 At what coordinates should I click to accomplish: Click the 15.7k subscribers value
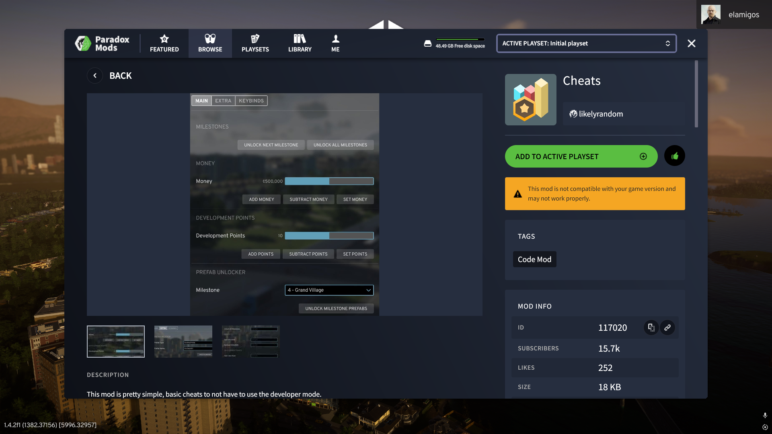[609, 349]
